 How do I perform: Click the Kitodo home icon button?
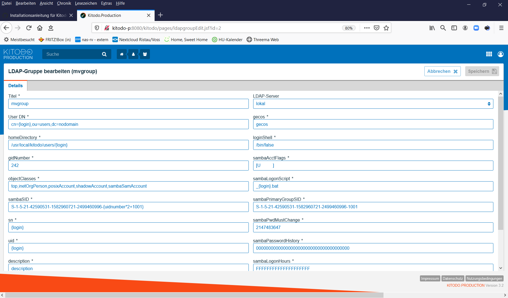coord(121,54)
